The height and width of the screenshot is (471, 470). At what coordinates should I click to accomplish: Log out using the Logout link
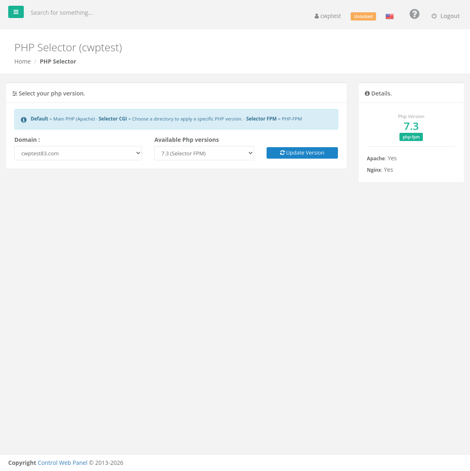pos(445,16)
